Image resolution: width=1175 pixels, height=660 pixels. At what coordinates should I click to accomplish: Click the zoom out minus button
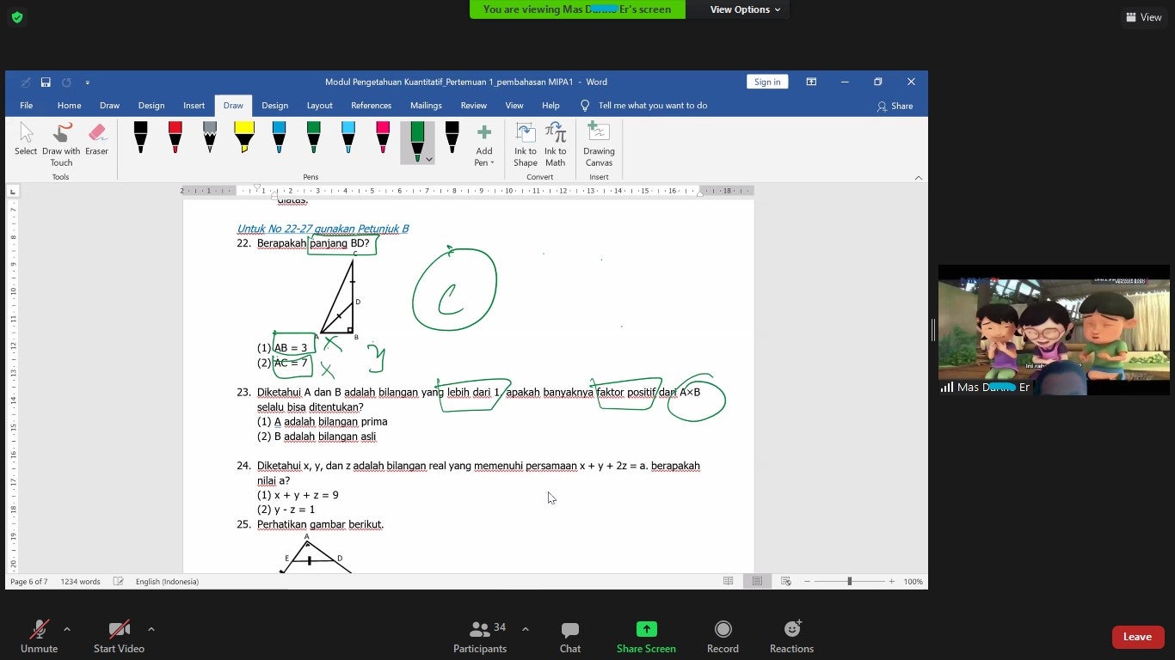pos(807,582)
